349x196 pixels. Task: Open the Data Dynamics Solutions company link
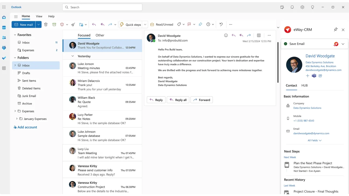tap(307, 108)
